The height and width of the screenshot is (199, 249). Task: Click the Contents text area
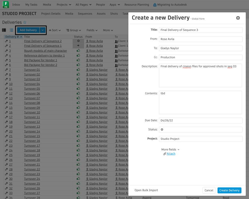[200, 102]
